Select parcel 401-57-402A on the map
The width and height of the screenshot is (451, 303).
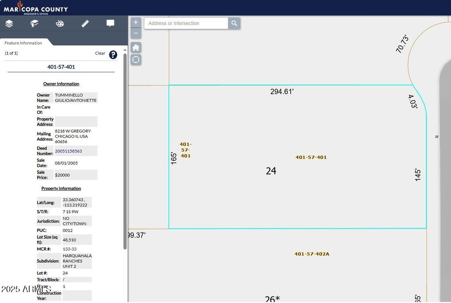(312, 254)
